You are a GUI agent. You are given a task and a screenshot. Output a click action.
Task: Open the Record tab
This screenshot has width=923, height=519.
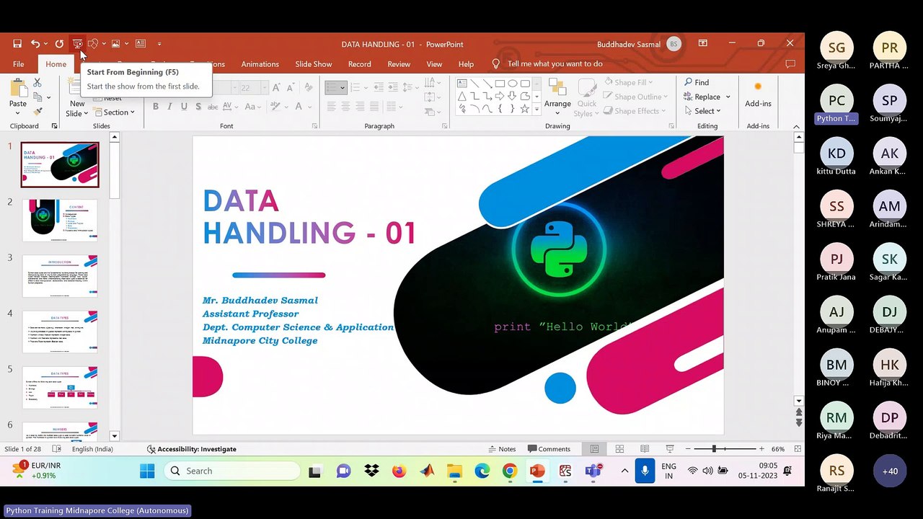click(360, 64)
